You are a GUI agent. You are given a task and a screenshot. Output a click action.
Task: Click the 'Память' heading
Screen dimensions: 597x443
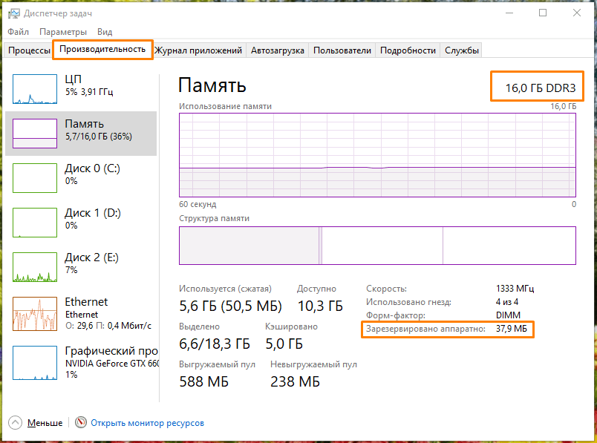212,85
